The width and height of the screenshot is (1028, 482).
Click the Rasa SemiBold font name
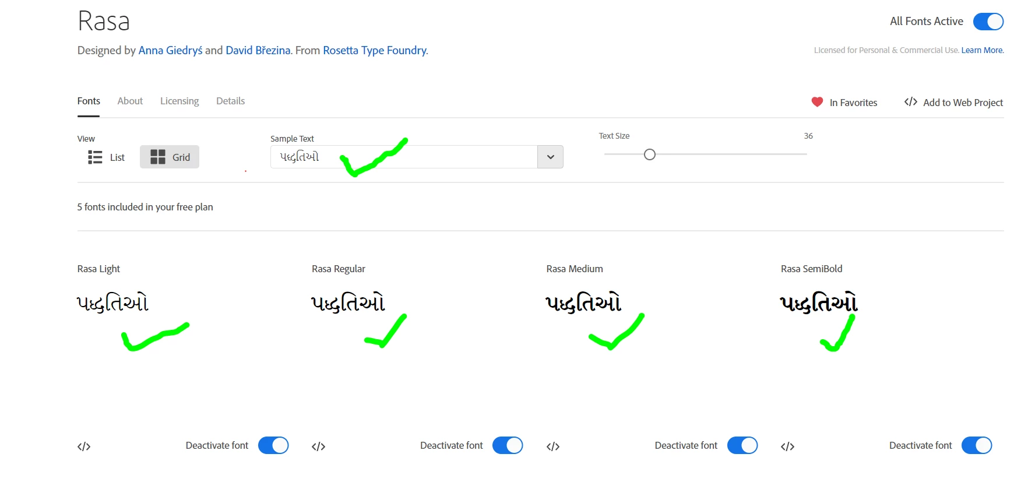tap(811, 269)
